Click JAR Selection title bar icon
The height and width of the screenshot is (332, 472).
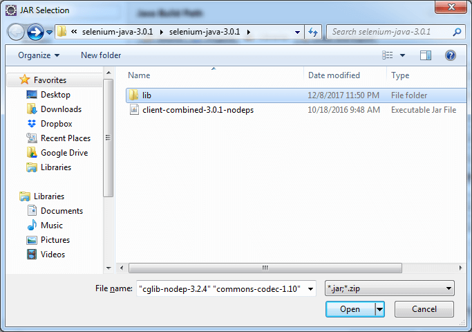tap(11, 10)
